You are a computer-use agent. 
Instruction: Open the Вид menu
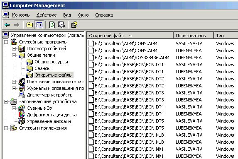pos(67,15)
